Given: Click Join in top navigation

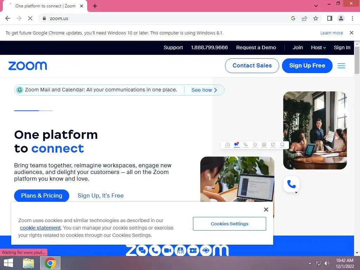Looking at the screenshot, I should pyautogui.click(x=298, y=47).
